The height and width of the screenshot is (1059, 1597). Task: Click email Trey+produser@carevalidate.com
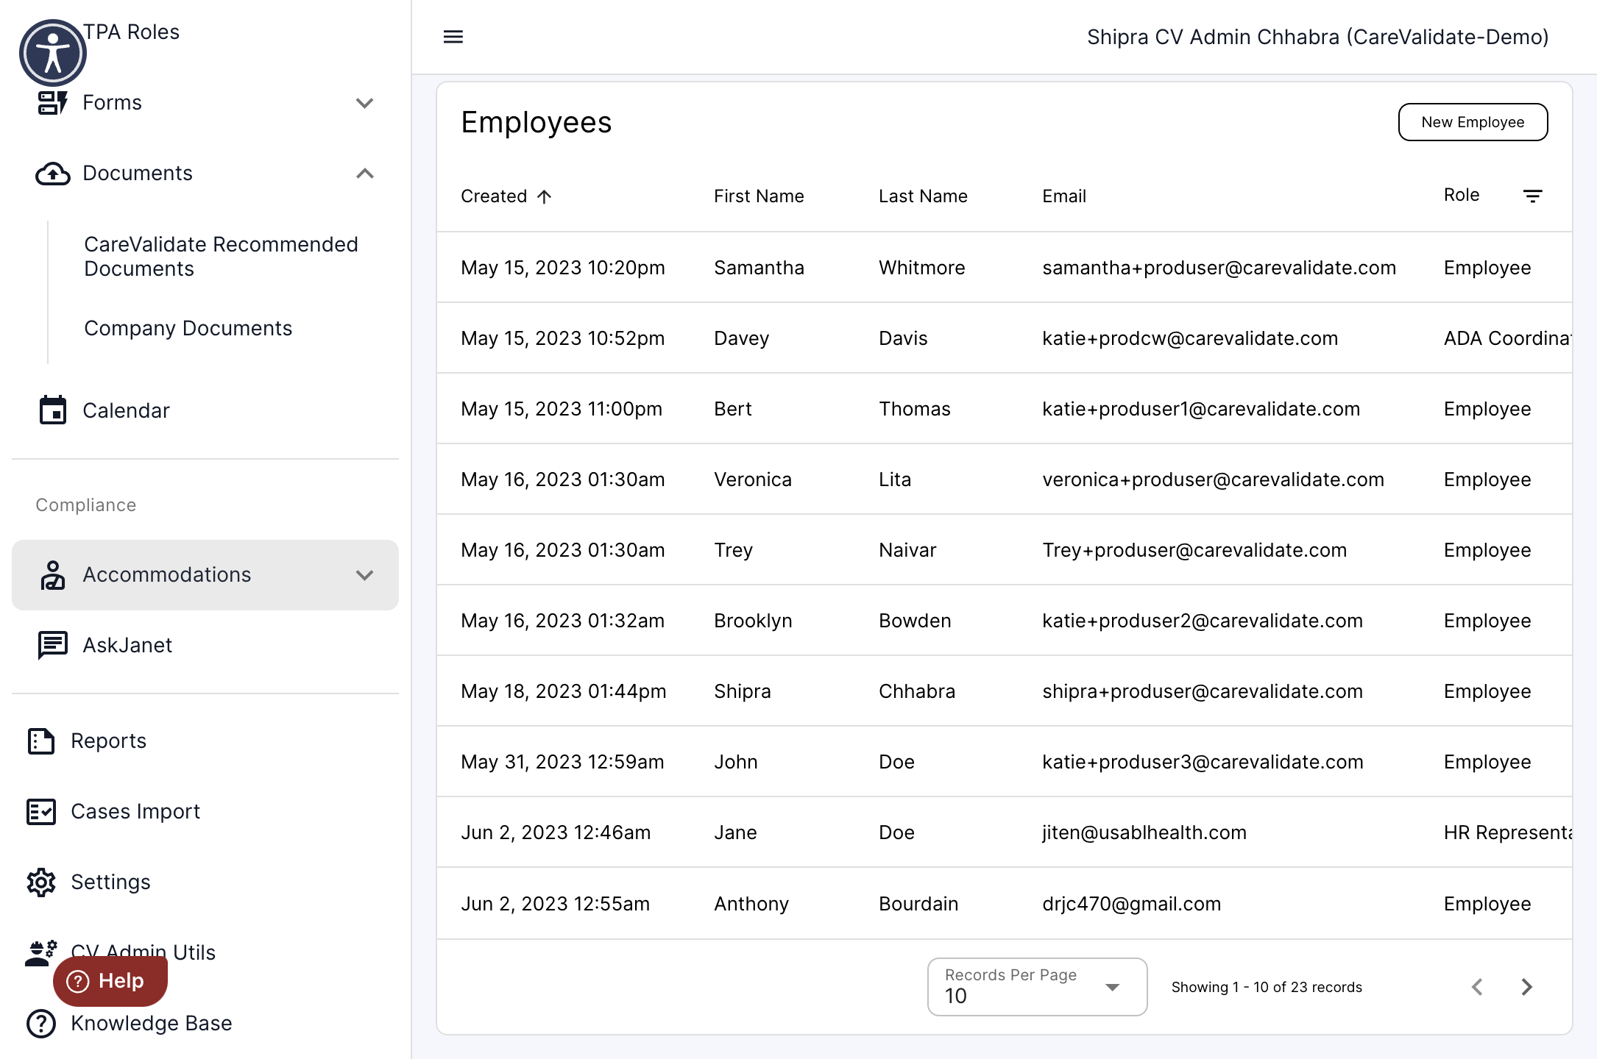(1194, 550)
